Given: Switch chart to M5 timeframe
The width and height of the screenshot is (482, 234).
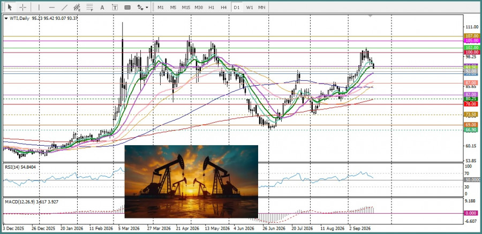Looking at the screenshot, I should pos(173,7).
